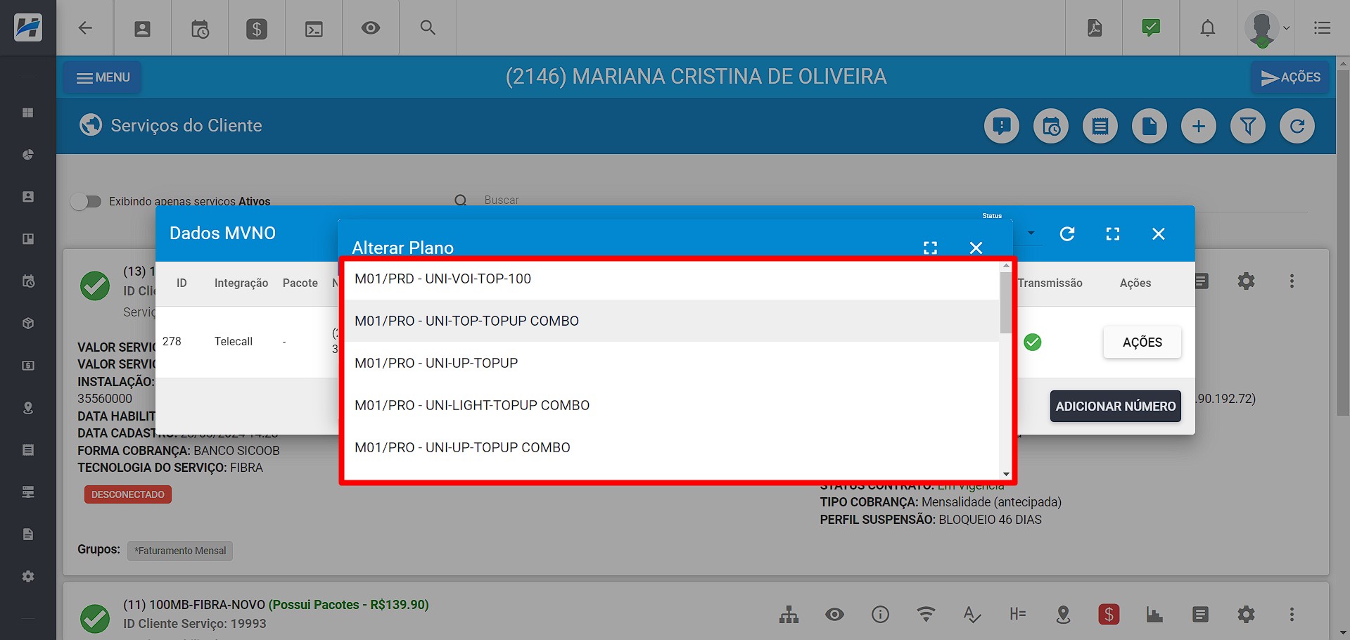Image resolution: width=1350 pixels, height=640 pixels.
Task: Open location pin for 100MB-FIBRA-NOVO service
Action: [1063, 615]
